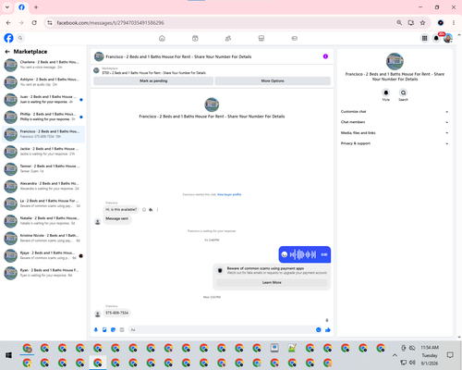Open the account profile picture menu
The image size is (462, 370).
(448, 38)
